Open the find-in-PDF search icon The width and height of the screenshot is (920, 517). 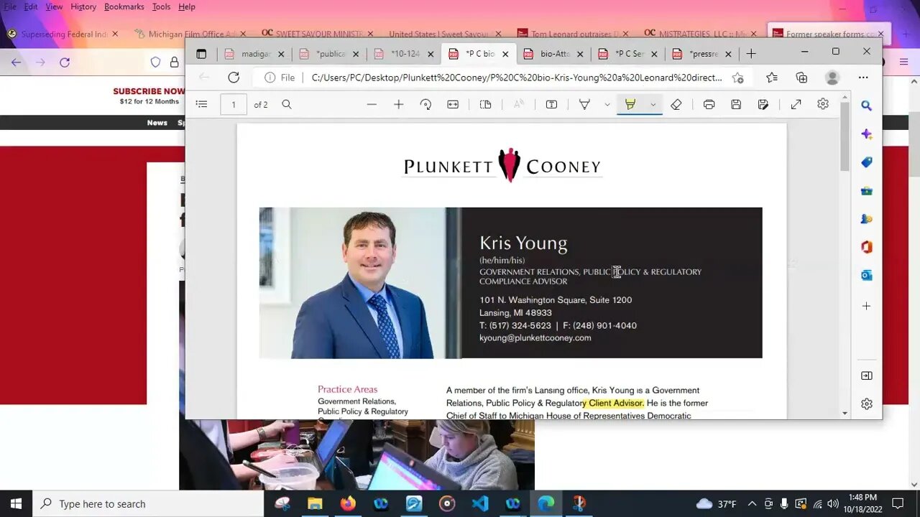coord(287,104)
